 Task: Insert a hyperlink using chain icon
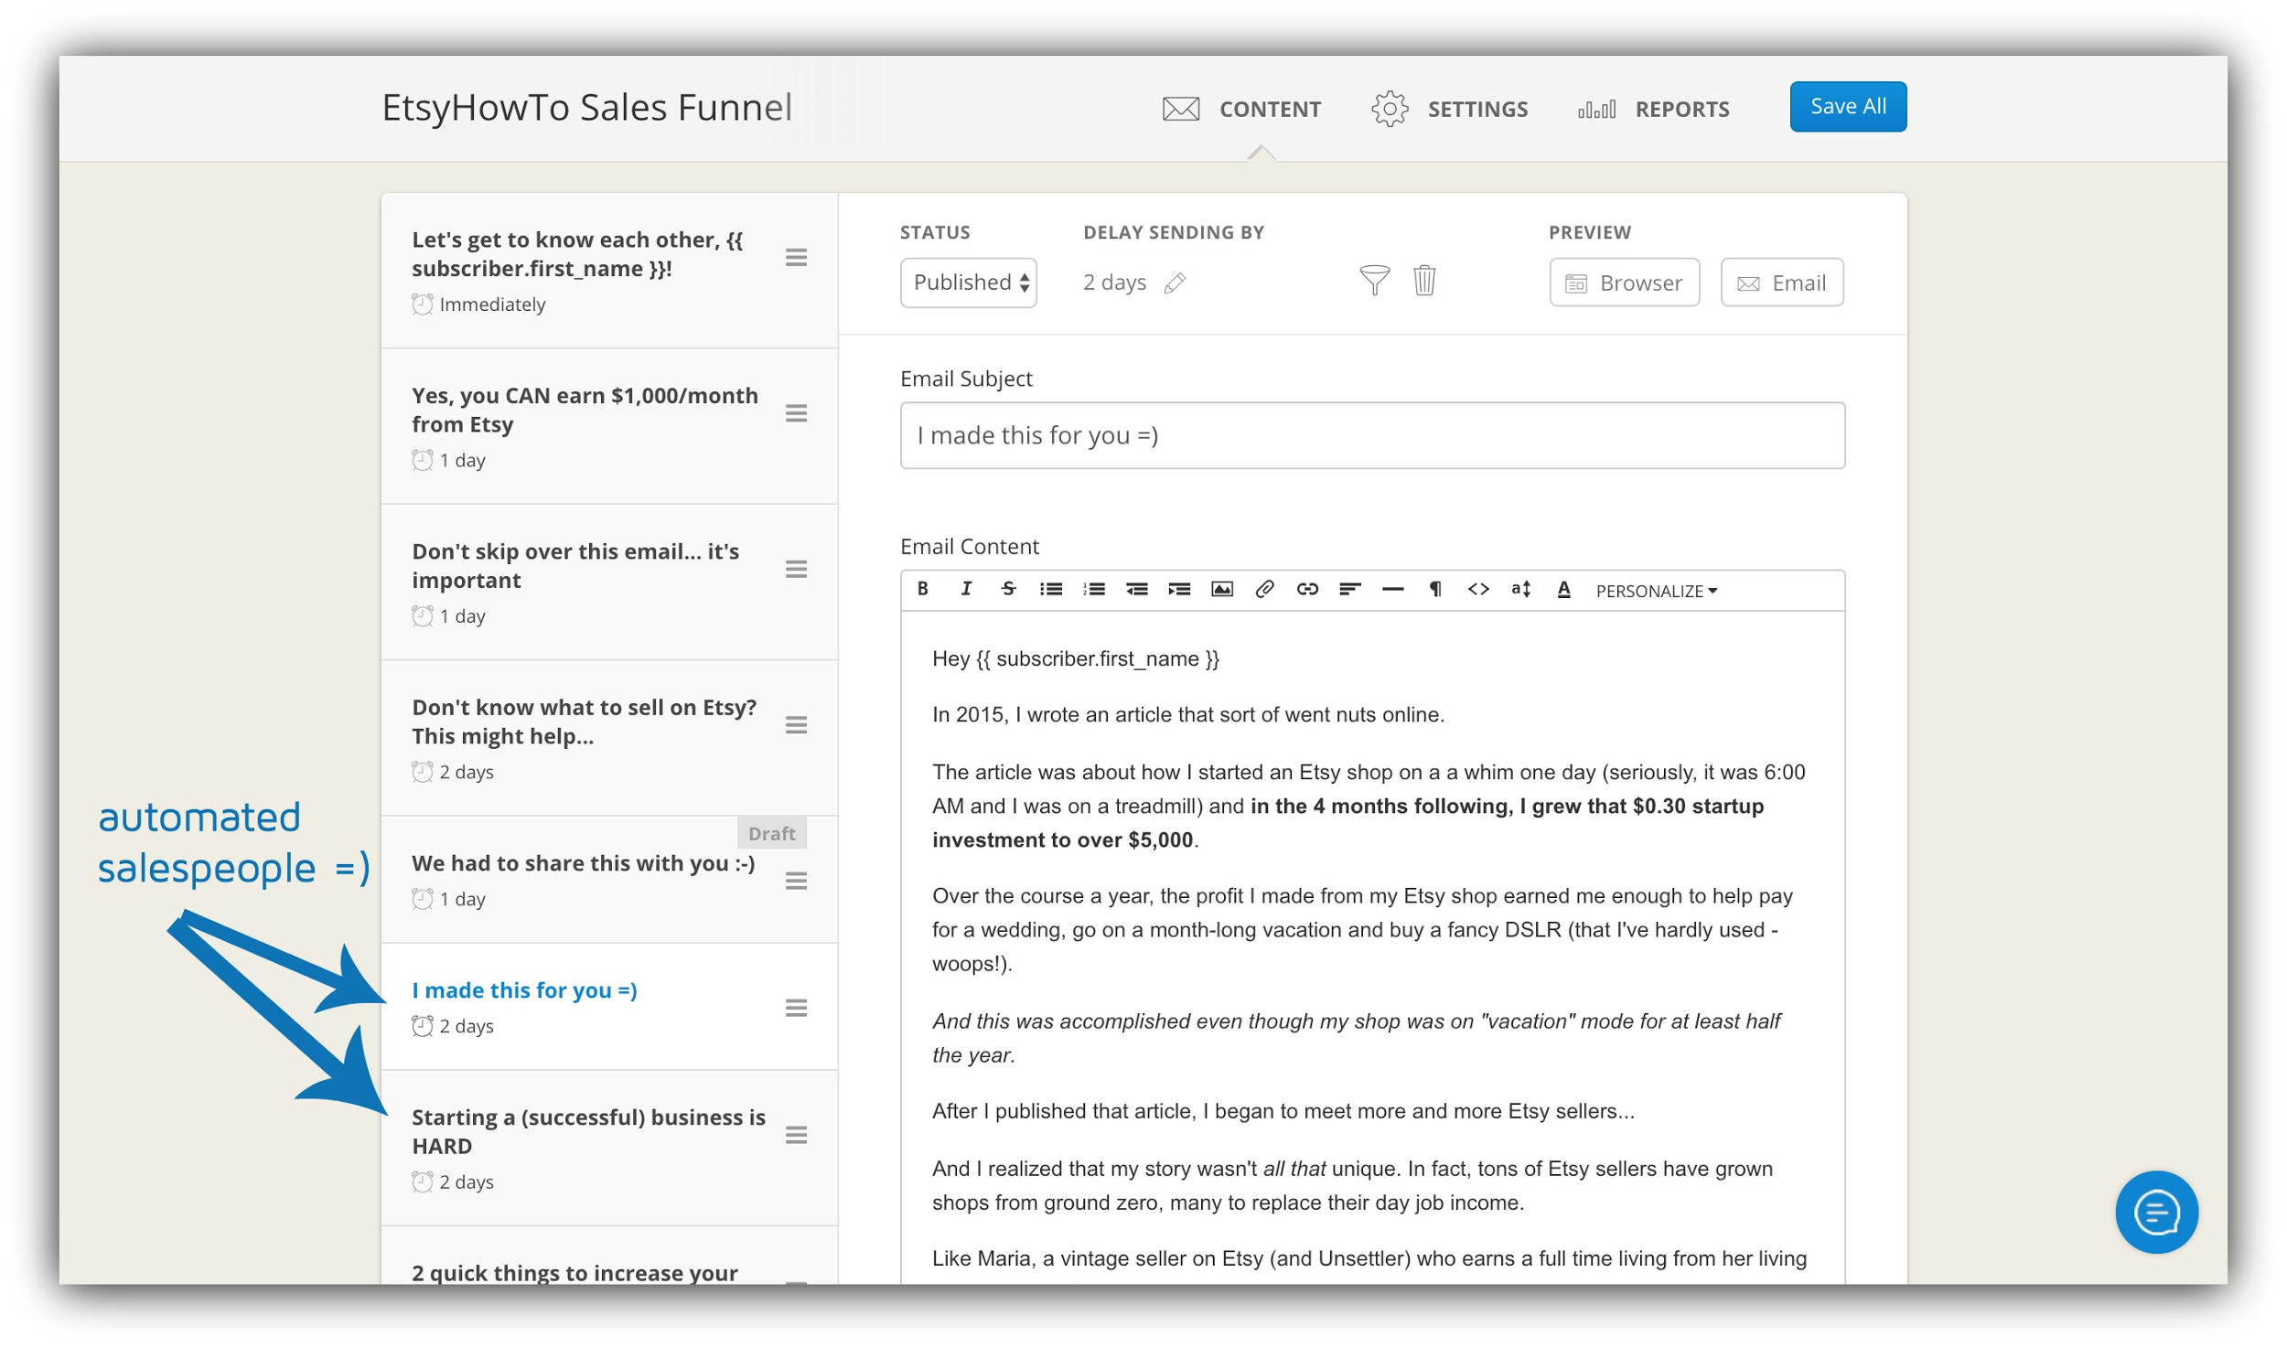pyautogui.click(x=1308, y=589)
